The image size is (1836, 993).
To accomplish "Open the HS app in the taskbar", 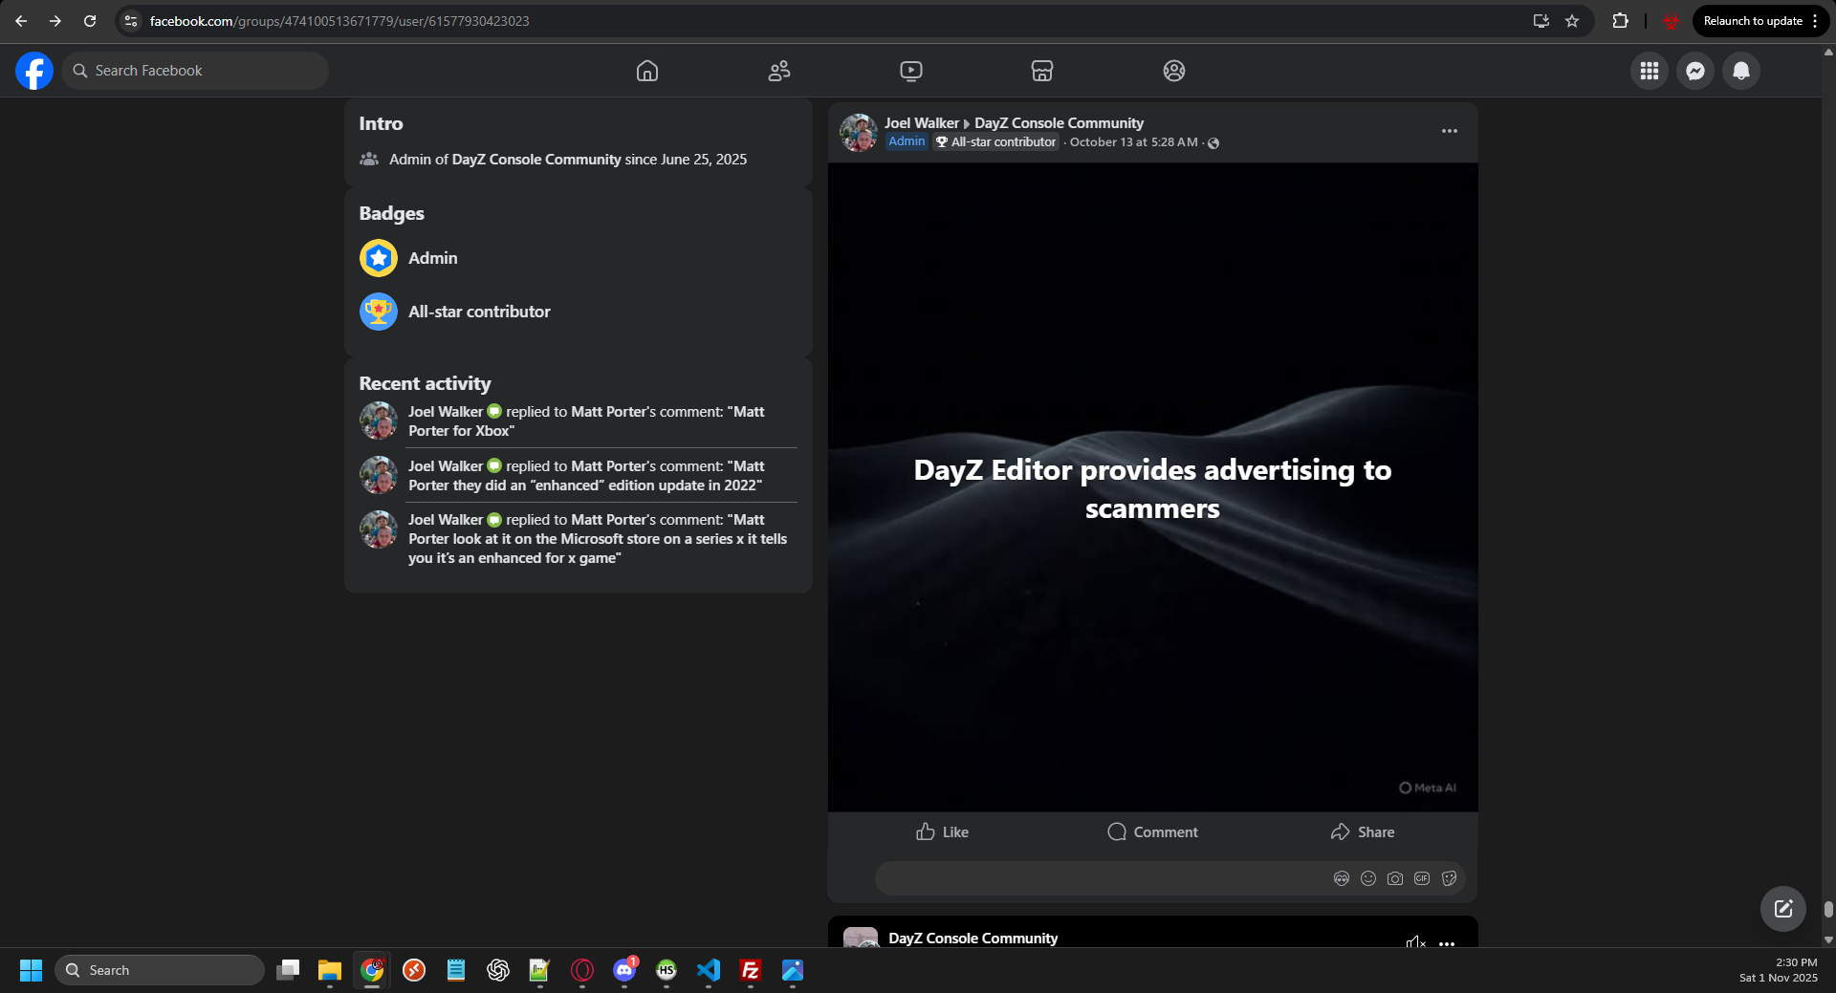I will click(x=667, y=970).
